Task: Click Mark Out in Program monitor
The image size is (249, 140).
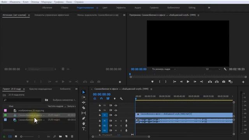Action: click(x=166, y=82)
